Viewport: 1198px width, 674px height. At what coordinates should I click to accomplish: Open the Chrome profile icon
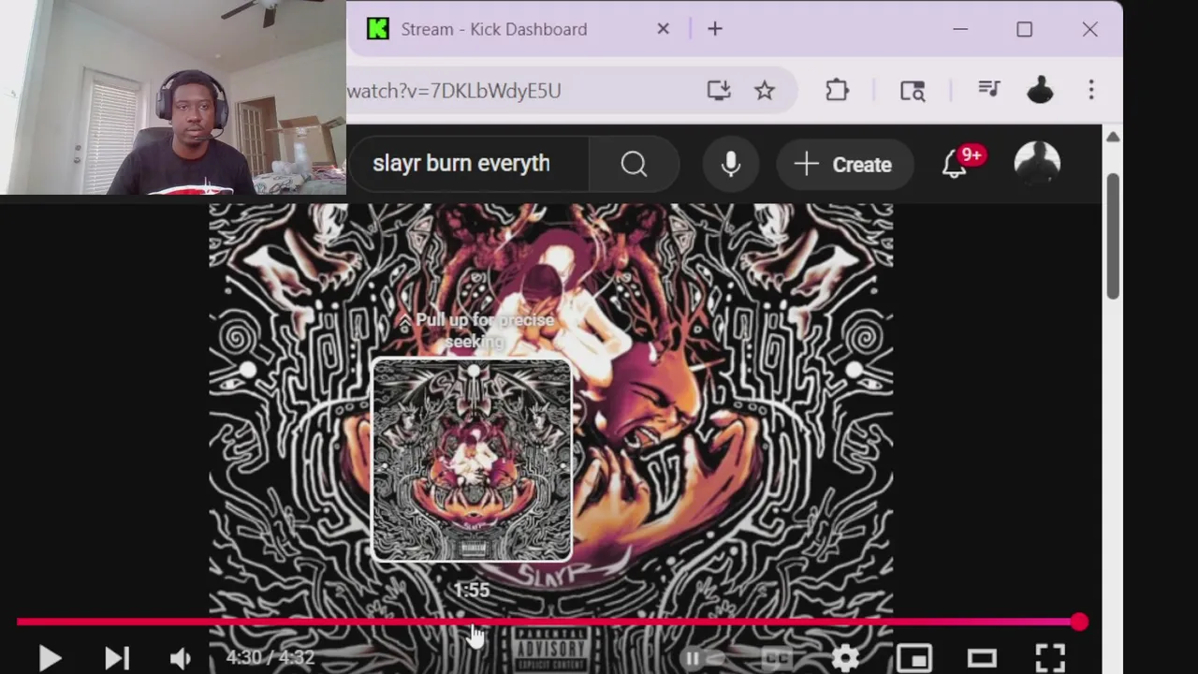tap(1040, 90)
